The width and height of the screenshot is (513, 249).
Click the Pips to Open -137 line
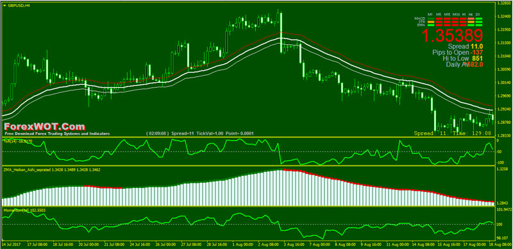[458, 53]
